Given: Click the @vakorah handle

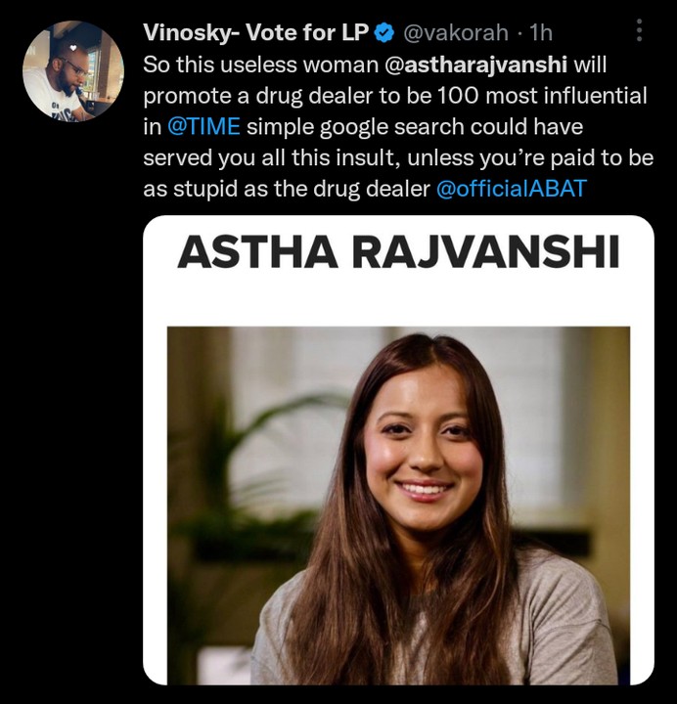Looking at the screenshot, I should click(x=456, y=33).
